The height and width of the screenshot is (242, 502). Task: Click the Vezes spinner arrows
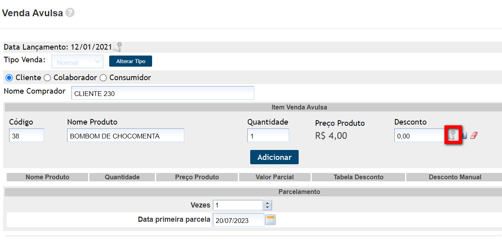(x=268, y=205)
